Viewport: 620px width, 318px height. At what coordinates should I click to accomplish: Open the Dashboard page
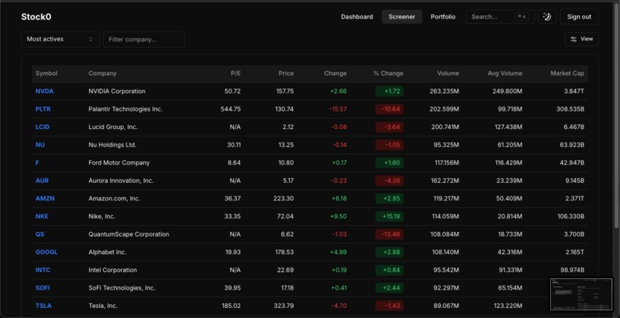pyautogui.click(x=357, y=17)
